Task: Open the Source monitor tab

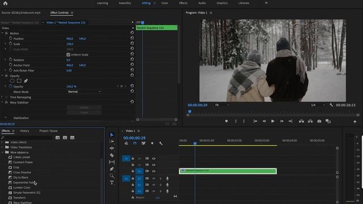Action: pyautogui.click(x=21, y=12)
